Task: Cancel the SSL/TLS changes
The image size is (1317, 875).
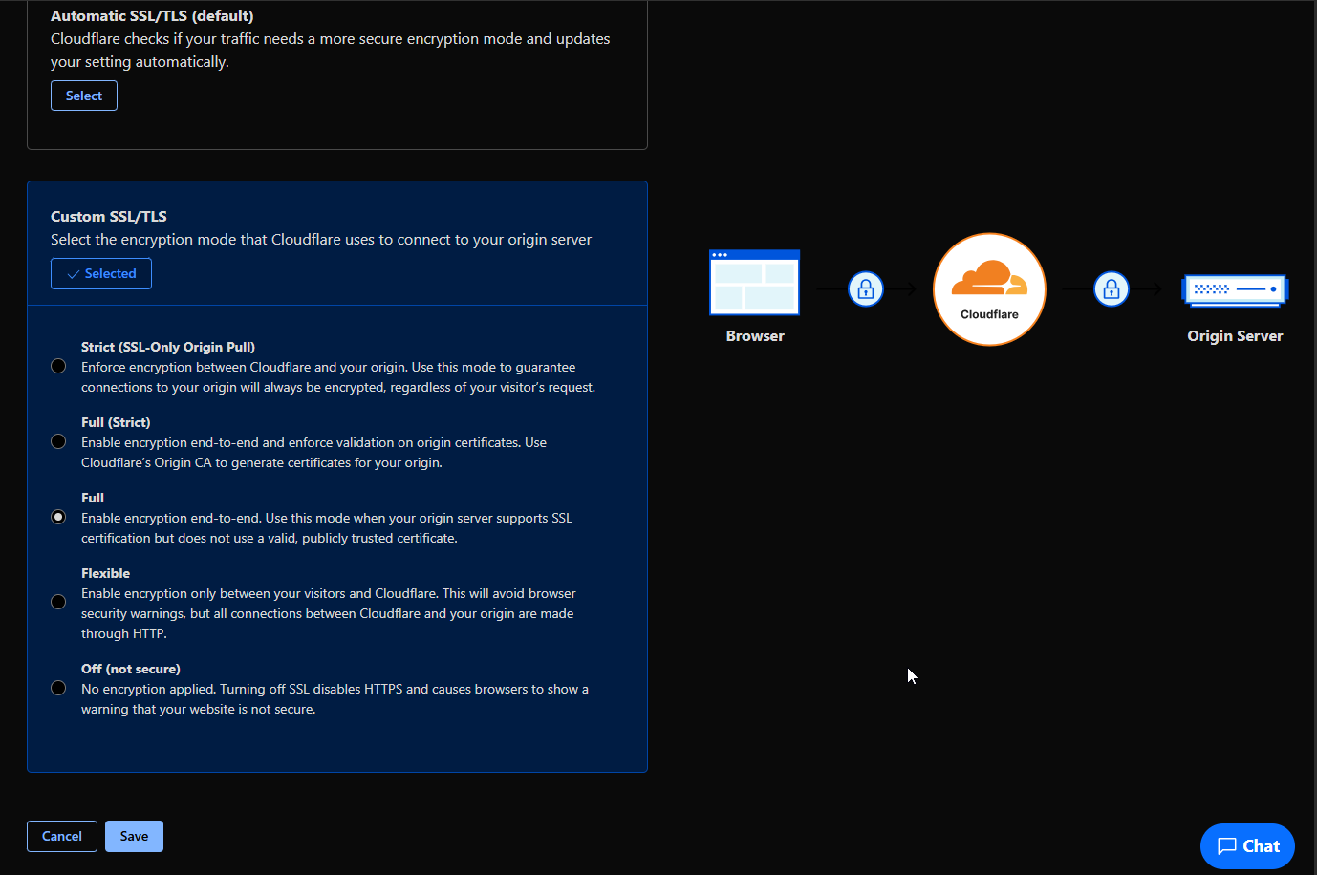Action: click(62, 836)
